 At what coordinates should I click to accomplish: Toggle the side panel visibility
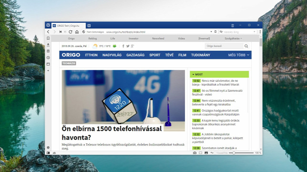[48, 153]
